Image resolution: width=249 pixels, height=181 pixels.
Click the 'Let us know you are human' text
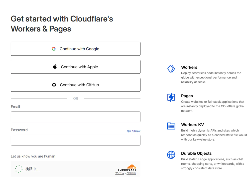coord(33,156)
